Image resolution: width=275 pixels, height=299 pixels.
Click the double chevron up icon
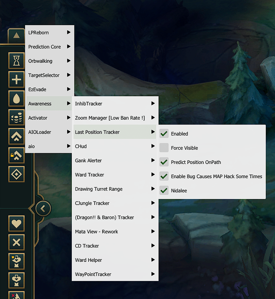16,136
